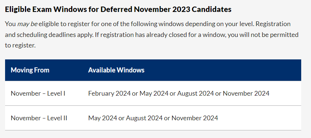The image size is (311, 138).
Task: Click the Moving From column header
Action: [30, 70]
